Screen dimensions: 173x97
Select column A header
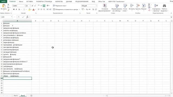tap(17, 21)
